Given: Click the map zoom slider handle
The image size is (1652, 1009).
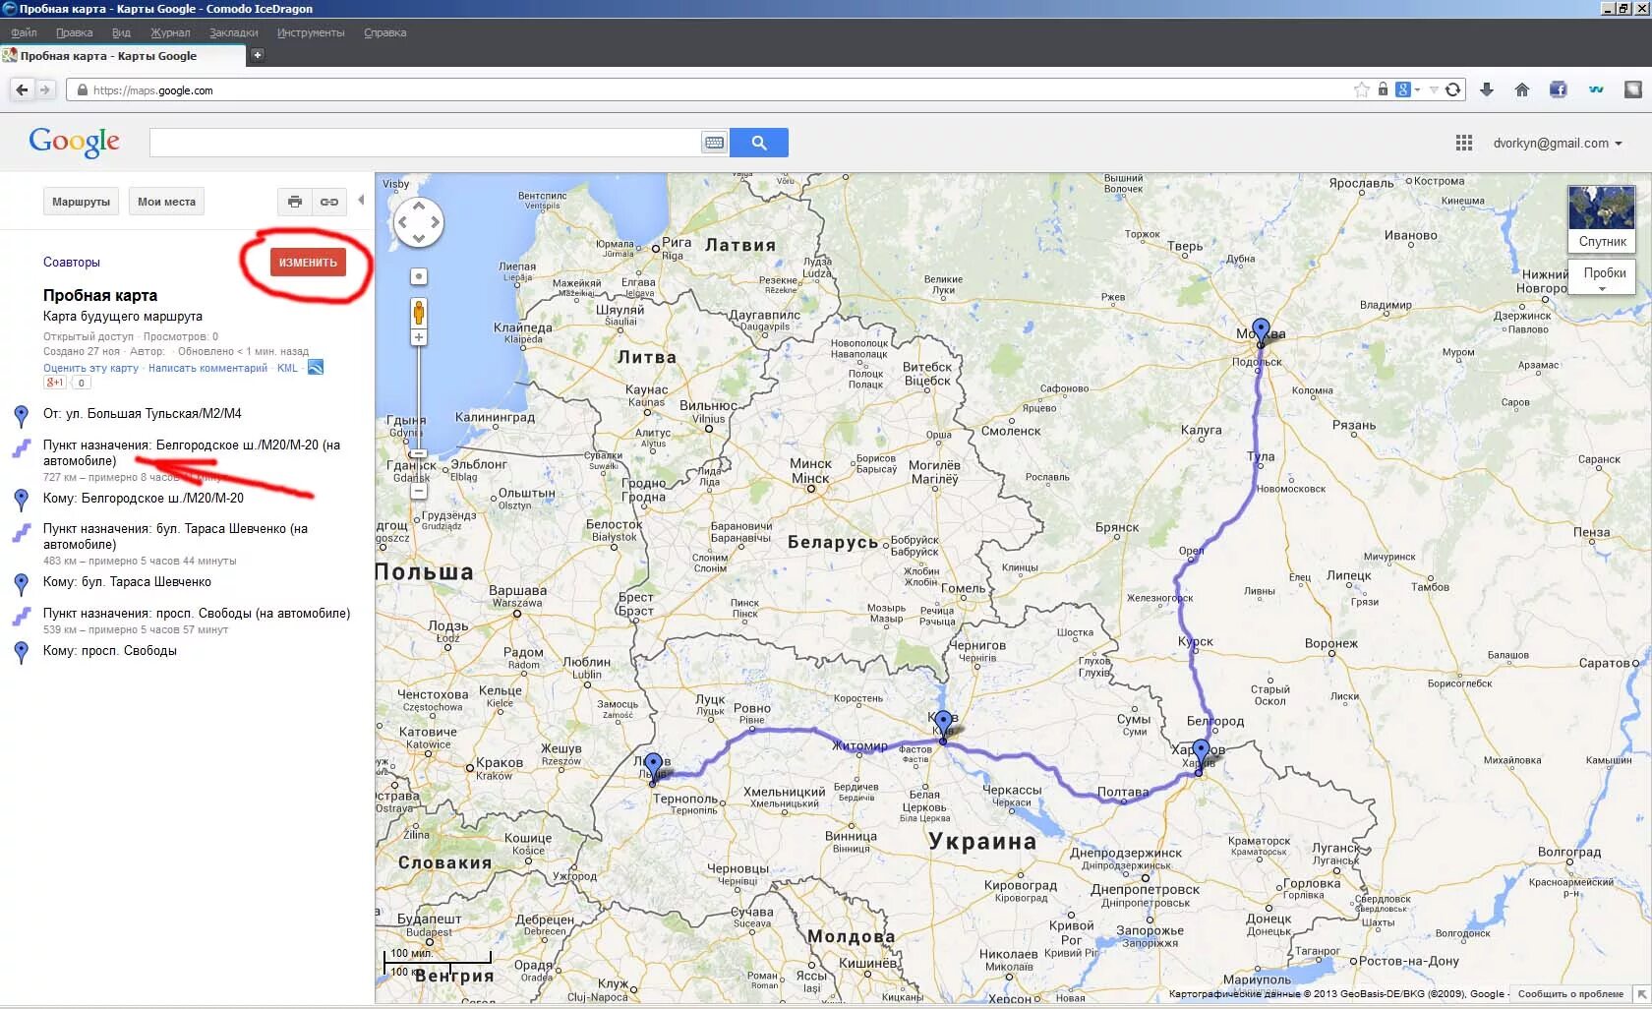Looking at the screenshot, I should tap(419, 454).
